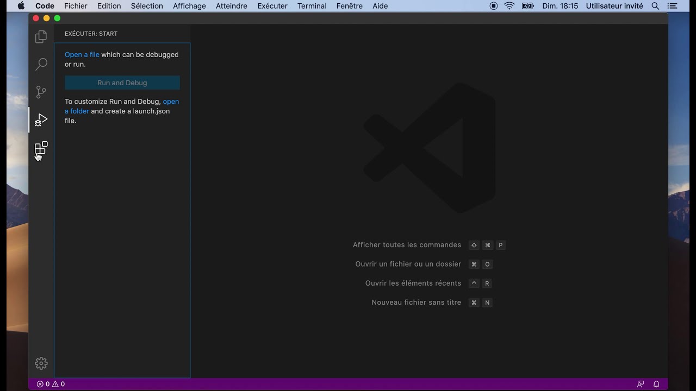This screenshot has height=391, width=696.
Task: Open notifications bell in status bar
Action: pyautogui.click(x=656, y=384)
